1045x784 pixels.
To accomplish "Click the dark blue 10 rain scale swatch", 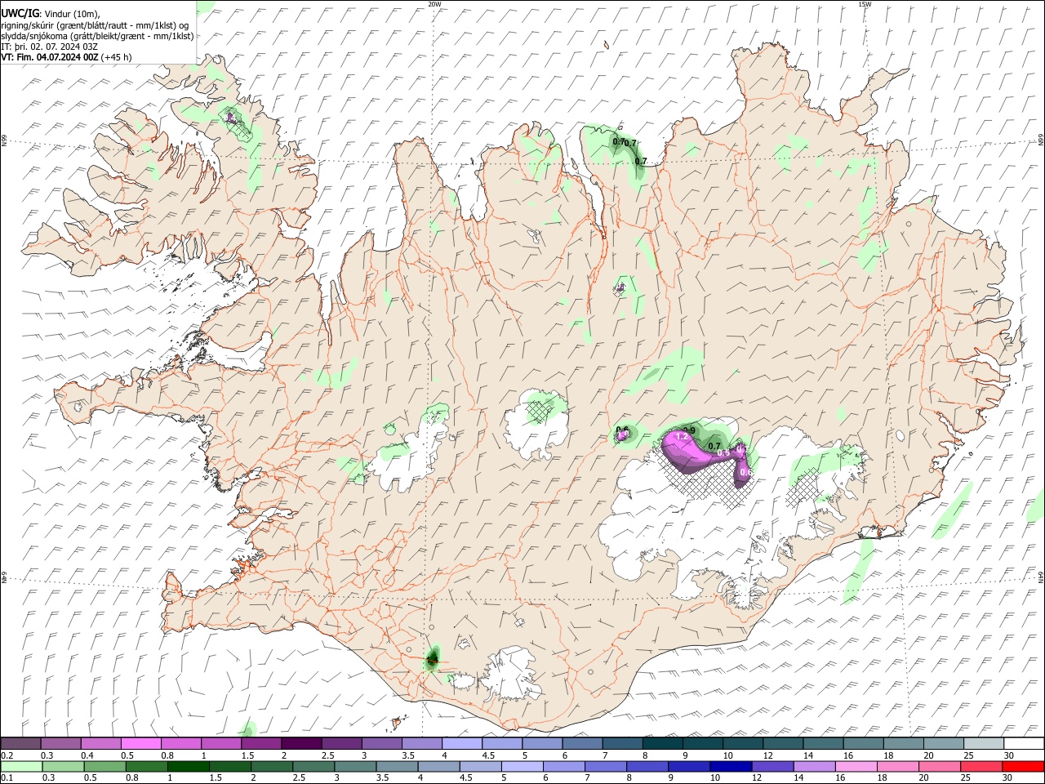I will click(731, 766).
